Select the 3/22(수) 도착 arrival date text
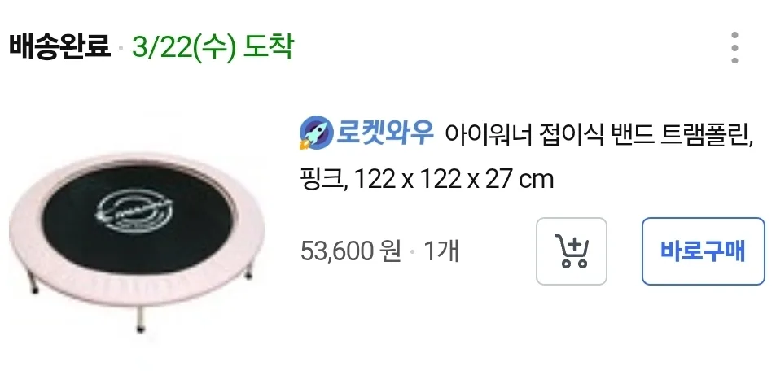This screenshot has height=388, width=776. pos(213,47)
